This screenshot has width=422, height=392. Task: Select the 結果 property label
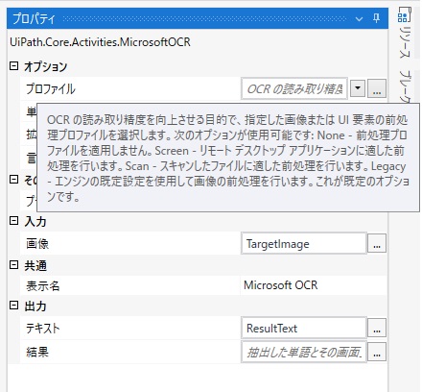[x=37, y=352]
